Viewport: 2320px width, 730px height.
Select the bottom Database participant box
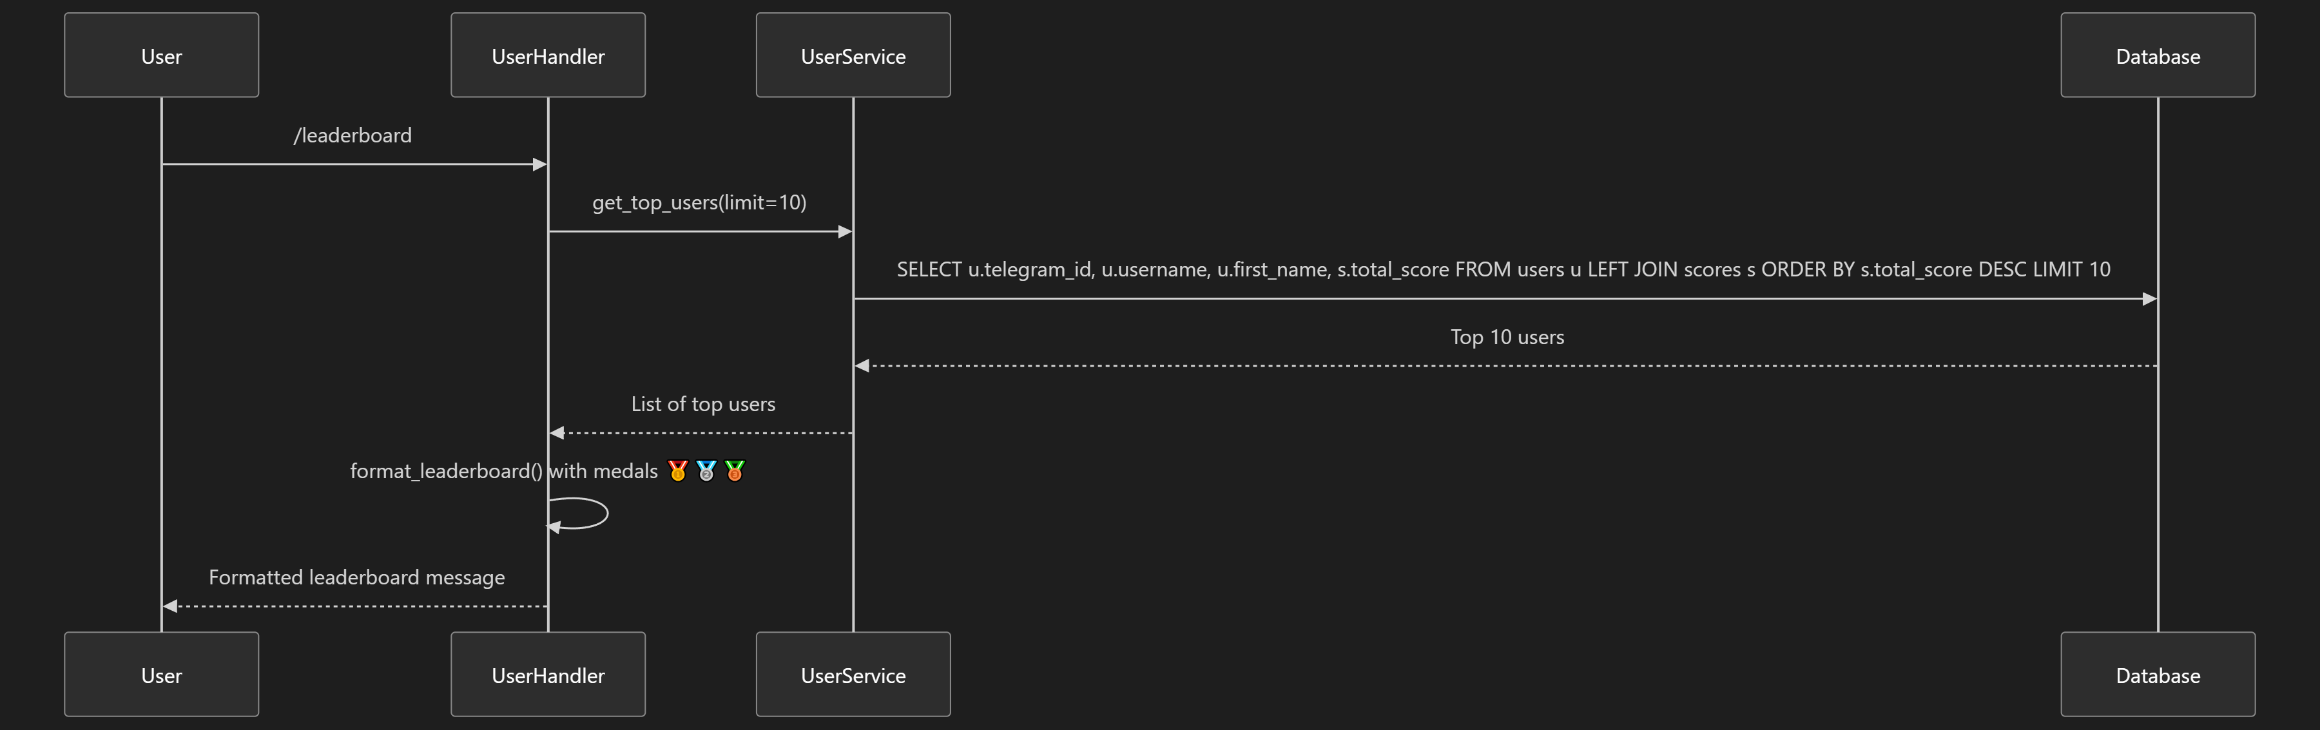[2158, 674]
